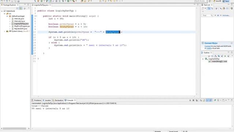Click the All working set link
Screen dimensions: 234x132
coord(218,15)
